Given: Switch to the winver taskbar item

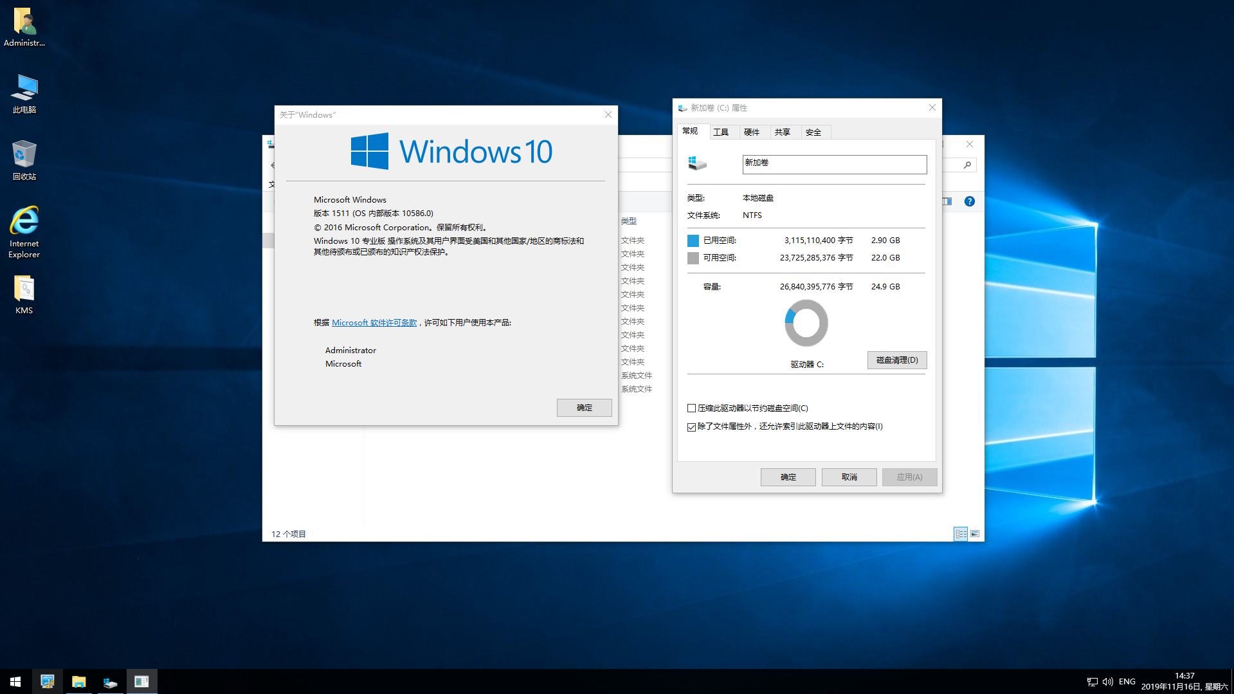Looking at the screenshot, I should pos(141,682).
